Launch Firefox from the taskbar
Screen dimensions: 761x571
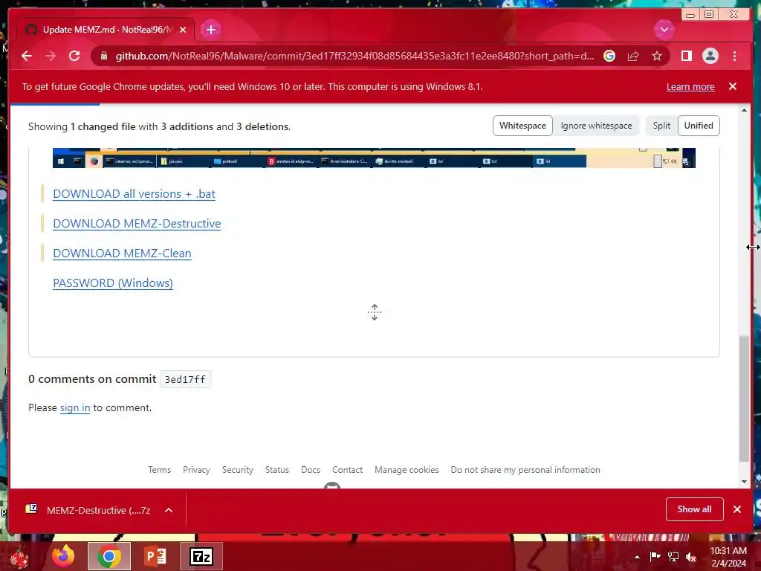click(63, 556)
